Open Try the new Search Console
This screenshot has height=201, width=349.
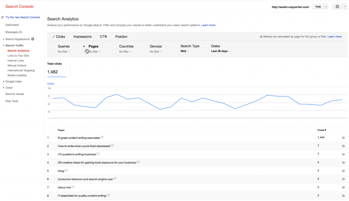pyautogui.click(x=23, y=17)
